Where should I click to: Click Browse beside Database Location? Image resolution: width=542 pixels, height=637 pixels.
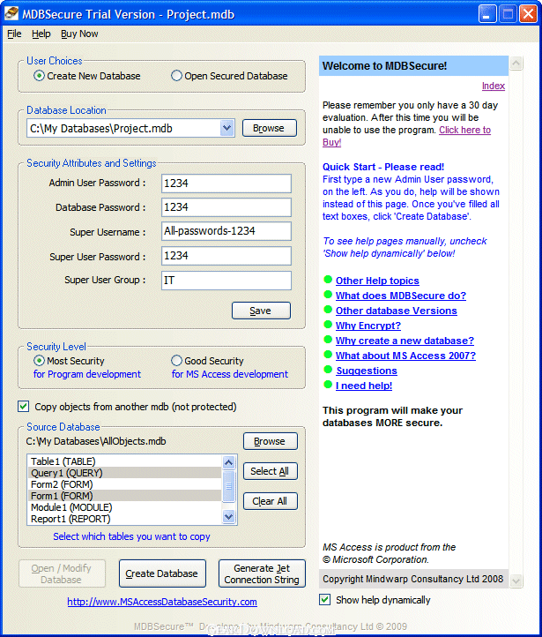coord(270,129)
